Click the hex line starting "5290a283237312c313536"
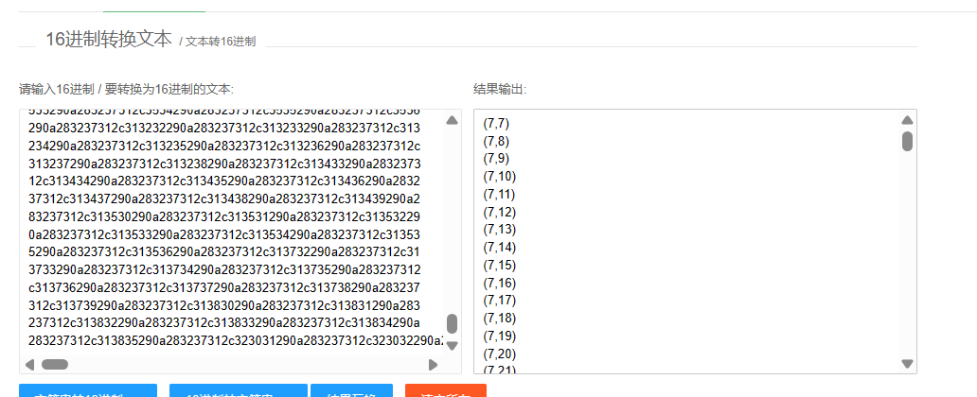This screenshot has height=397, width=977. [224, 252]
